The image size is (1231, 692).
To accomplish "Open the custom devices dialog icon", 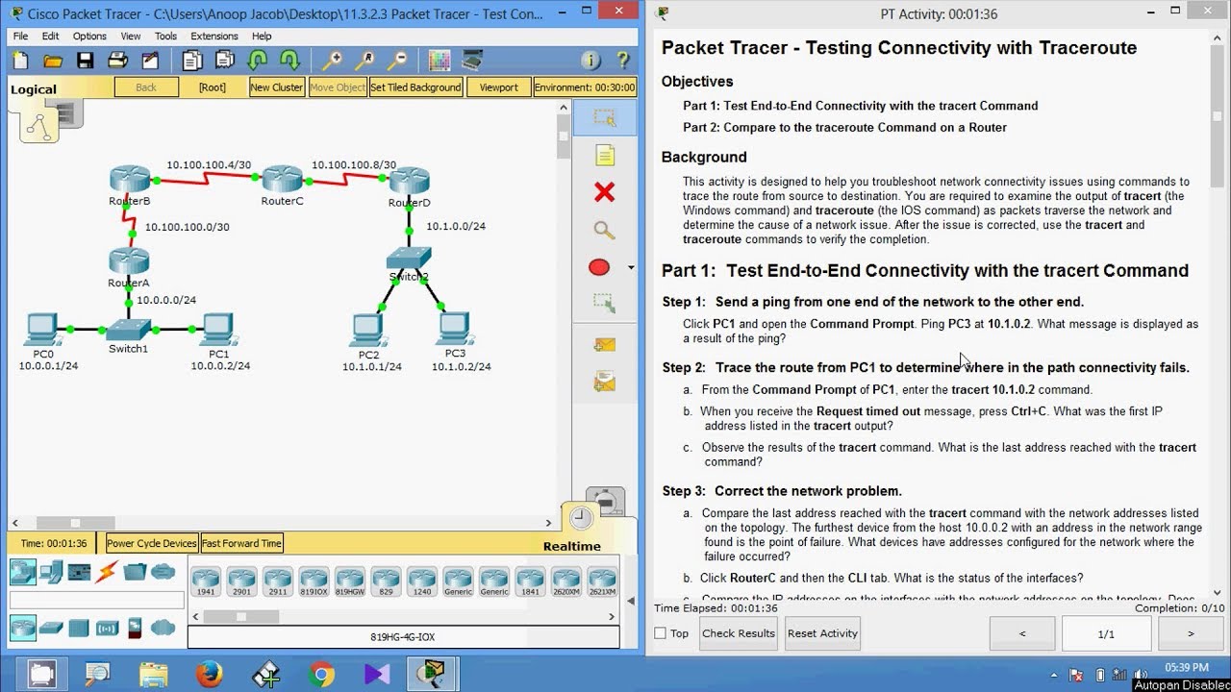I will [472, 62].
